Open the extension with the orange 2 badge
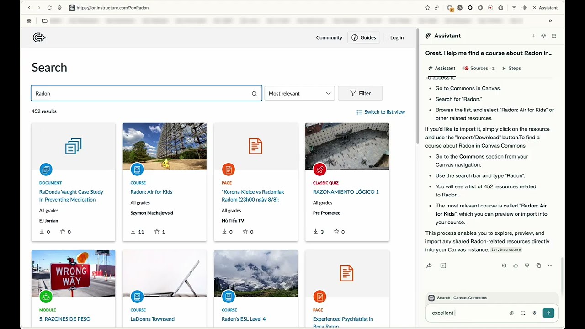 click(x=450, y=8)
